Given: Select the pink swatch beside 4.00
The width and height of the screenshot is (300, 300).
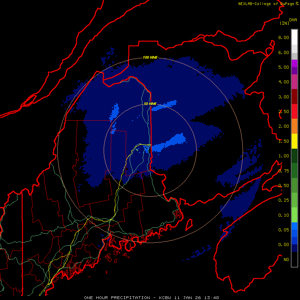Looking at the screenshot, I should coord(294,82).
